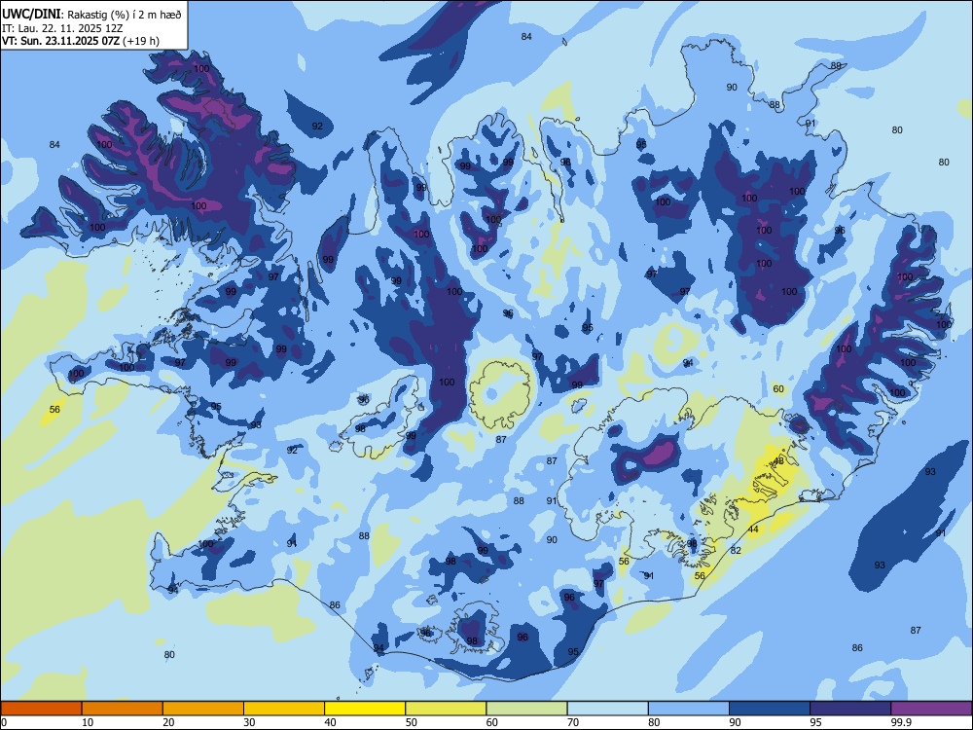Click the 60–70 light green legend swatch
Viewport: 973px width, 730px height.
[x=526, y=709]
